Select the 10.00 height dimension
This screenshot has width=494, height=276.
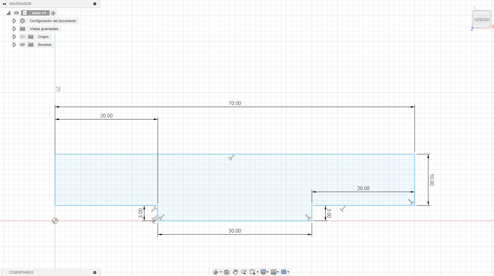[x=432, y=180]
